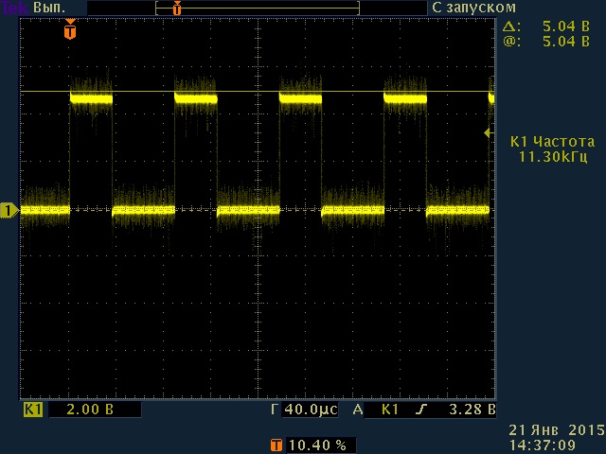The image size is (606, 454).
Task: Click the rising edge trigger slope icon
Action: point(420,410)
